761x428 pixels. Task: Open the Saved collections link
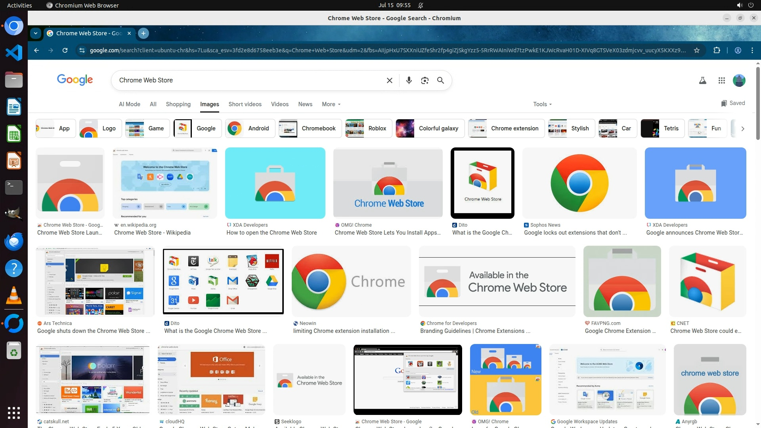[733, 103]
